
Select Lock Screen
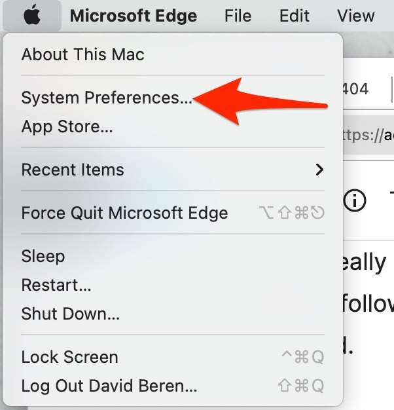click(x=69, y=357)
